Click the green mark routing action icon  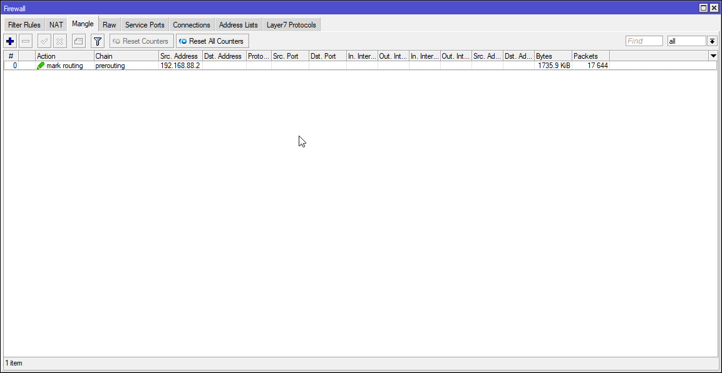pyautogui.click(x=41, y=66)
